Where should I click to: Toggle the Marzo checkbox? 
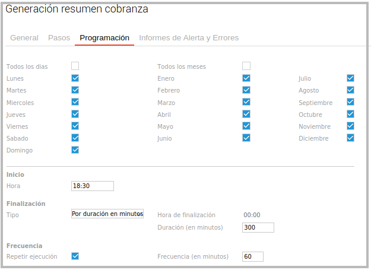(x=246, y=102)
